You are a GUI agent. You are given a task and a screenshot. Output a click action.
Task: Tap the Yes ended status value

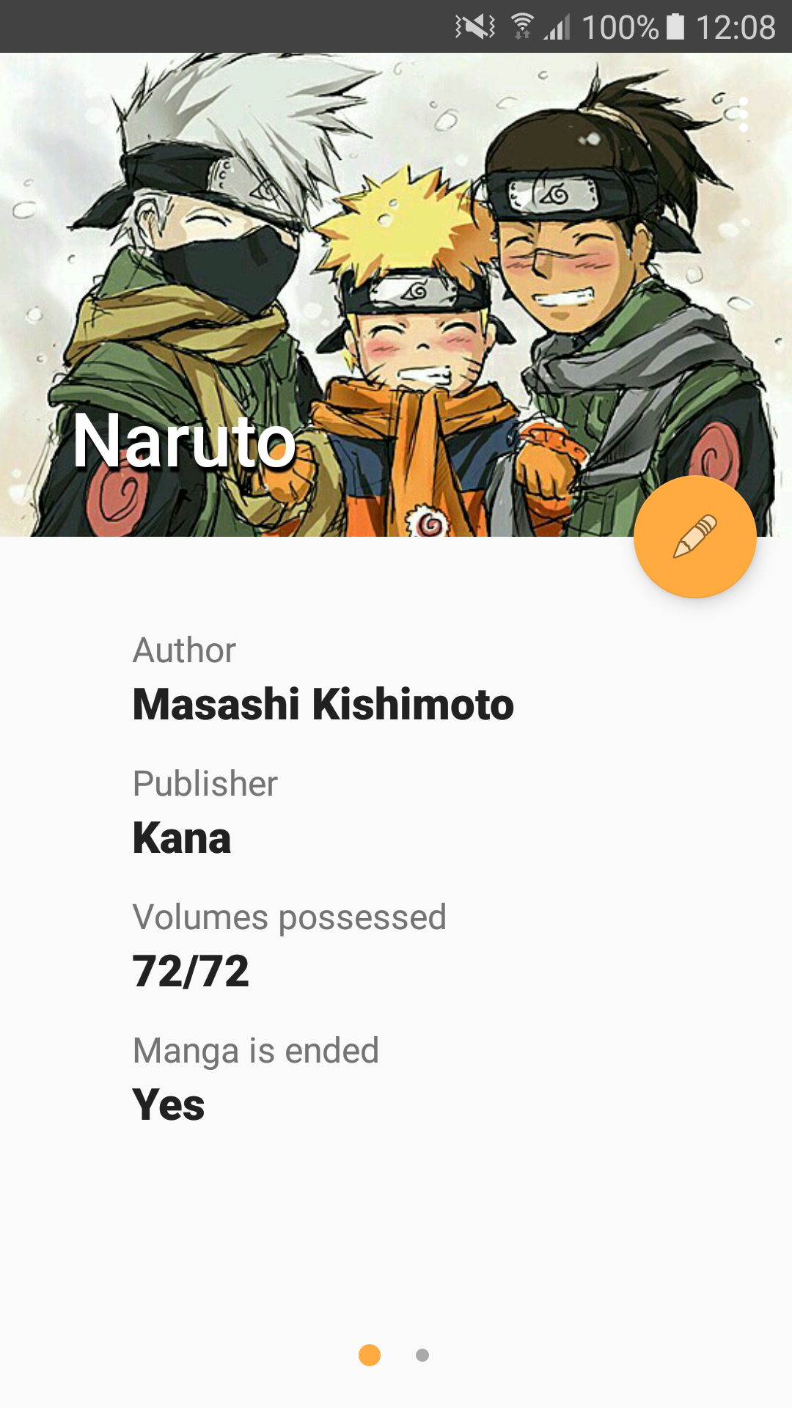[x=169, y=1105]
